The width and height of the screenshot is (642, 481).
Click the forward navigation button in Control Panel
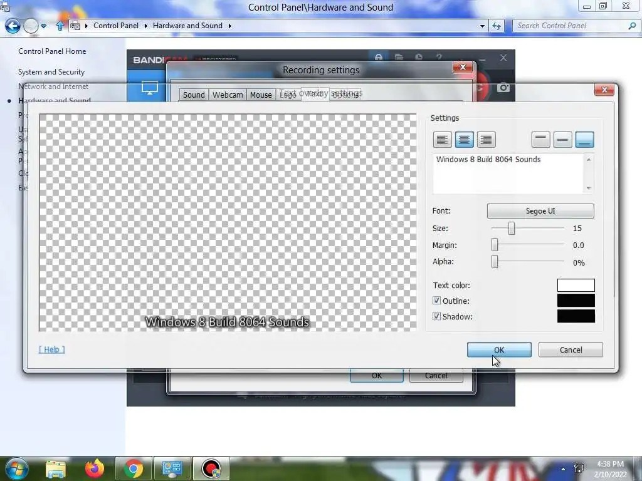pyautogui.click(x=31, y=26)
